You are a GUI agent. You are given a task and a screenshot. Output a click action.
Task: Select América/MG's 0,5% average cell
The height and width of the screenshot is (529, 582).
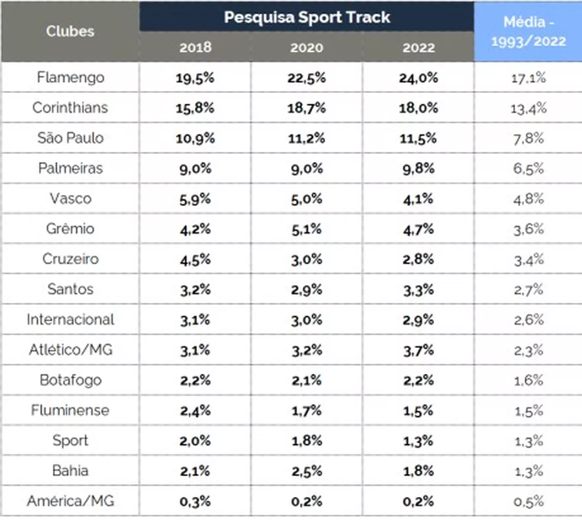coord(528,501)
